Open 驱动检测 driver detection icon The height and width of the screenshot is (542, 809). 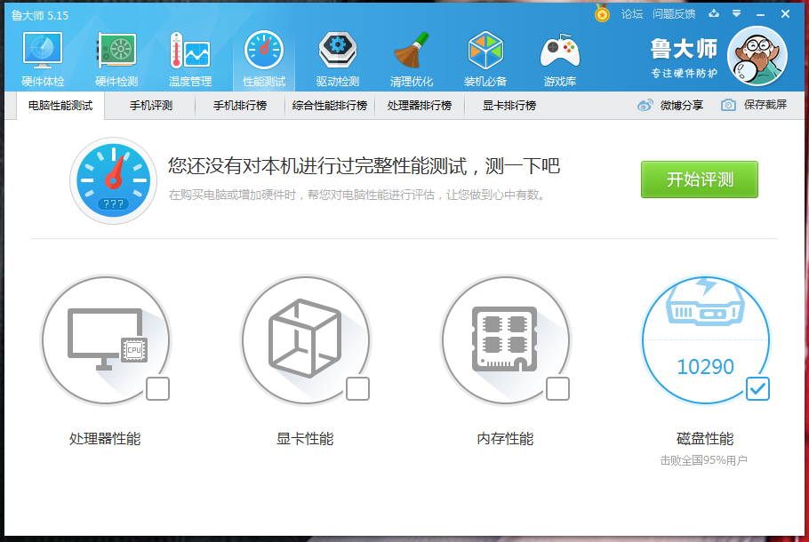click(x=338, y=59)
